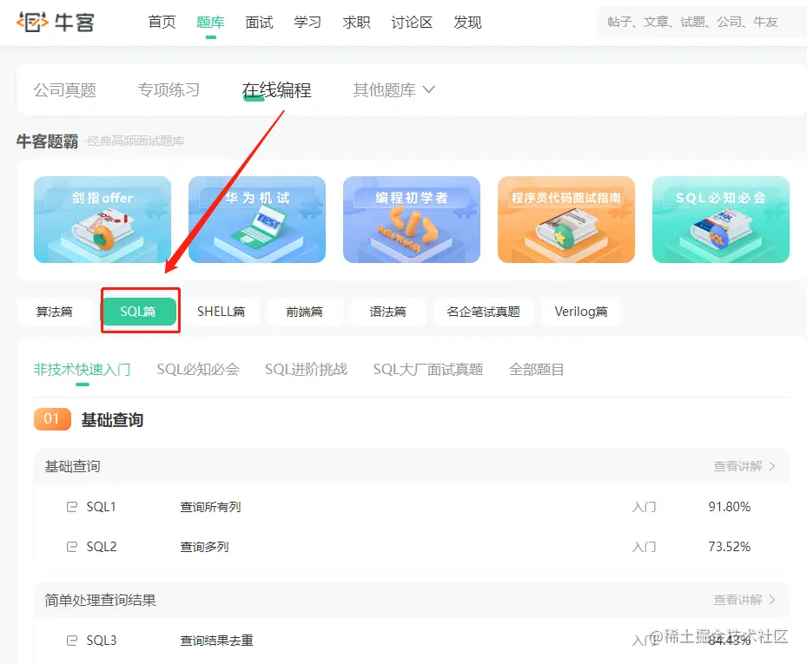Screen dimensions: 807x664
Task: Select the Verilog篇 category button
Action: pyautogui.click(x=581, y=312)
